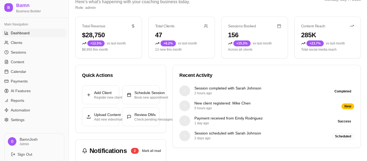Open Review DMs quick action

pyautogui.click(x=141, y=117)
